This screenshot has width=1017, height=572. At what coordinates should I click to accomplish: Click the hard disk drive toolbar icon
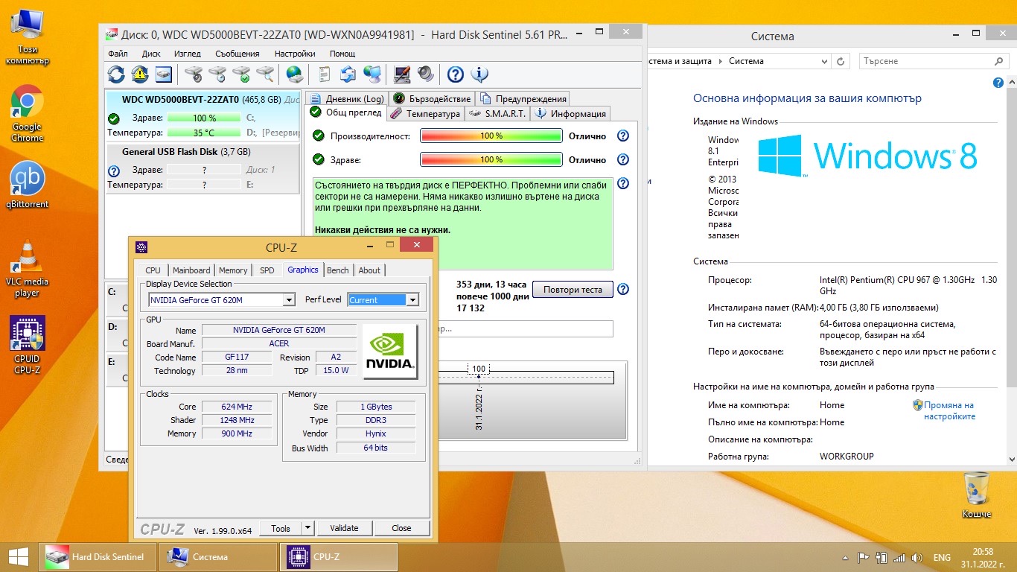click(x=163, y=74)
